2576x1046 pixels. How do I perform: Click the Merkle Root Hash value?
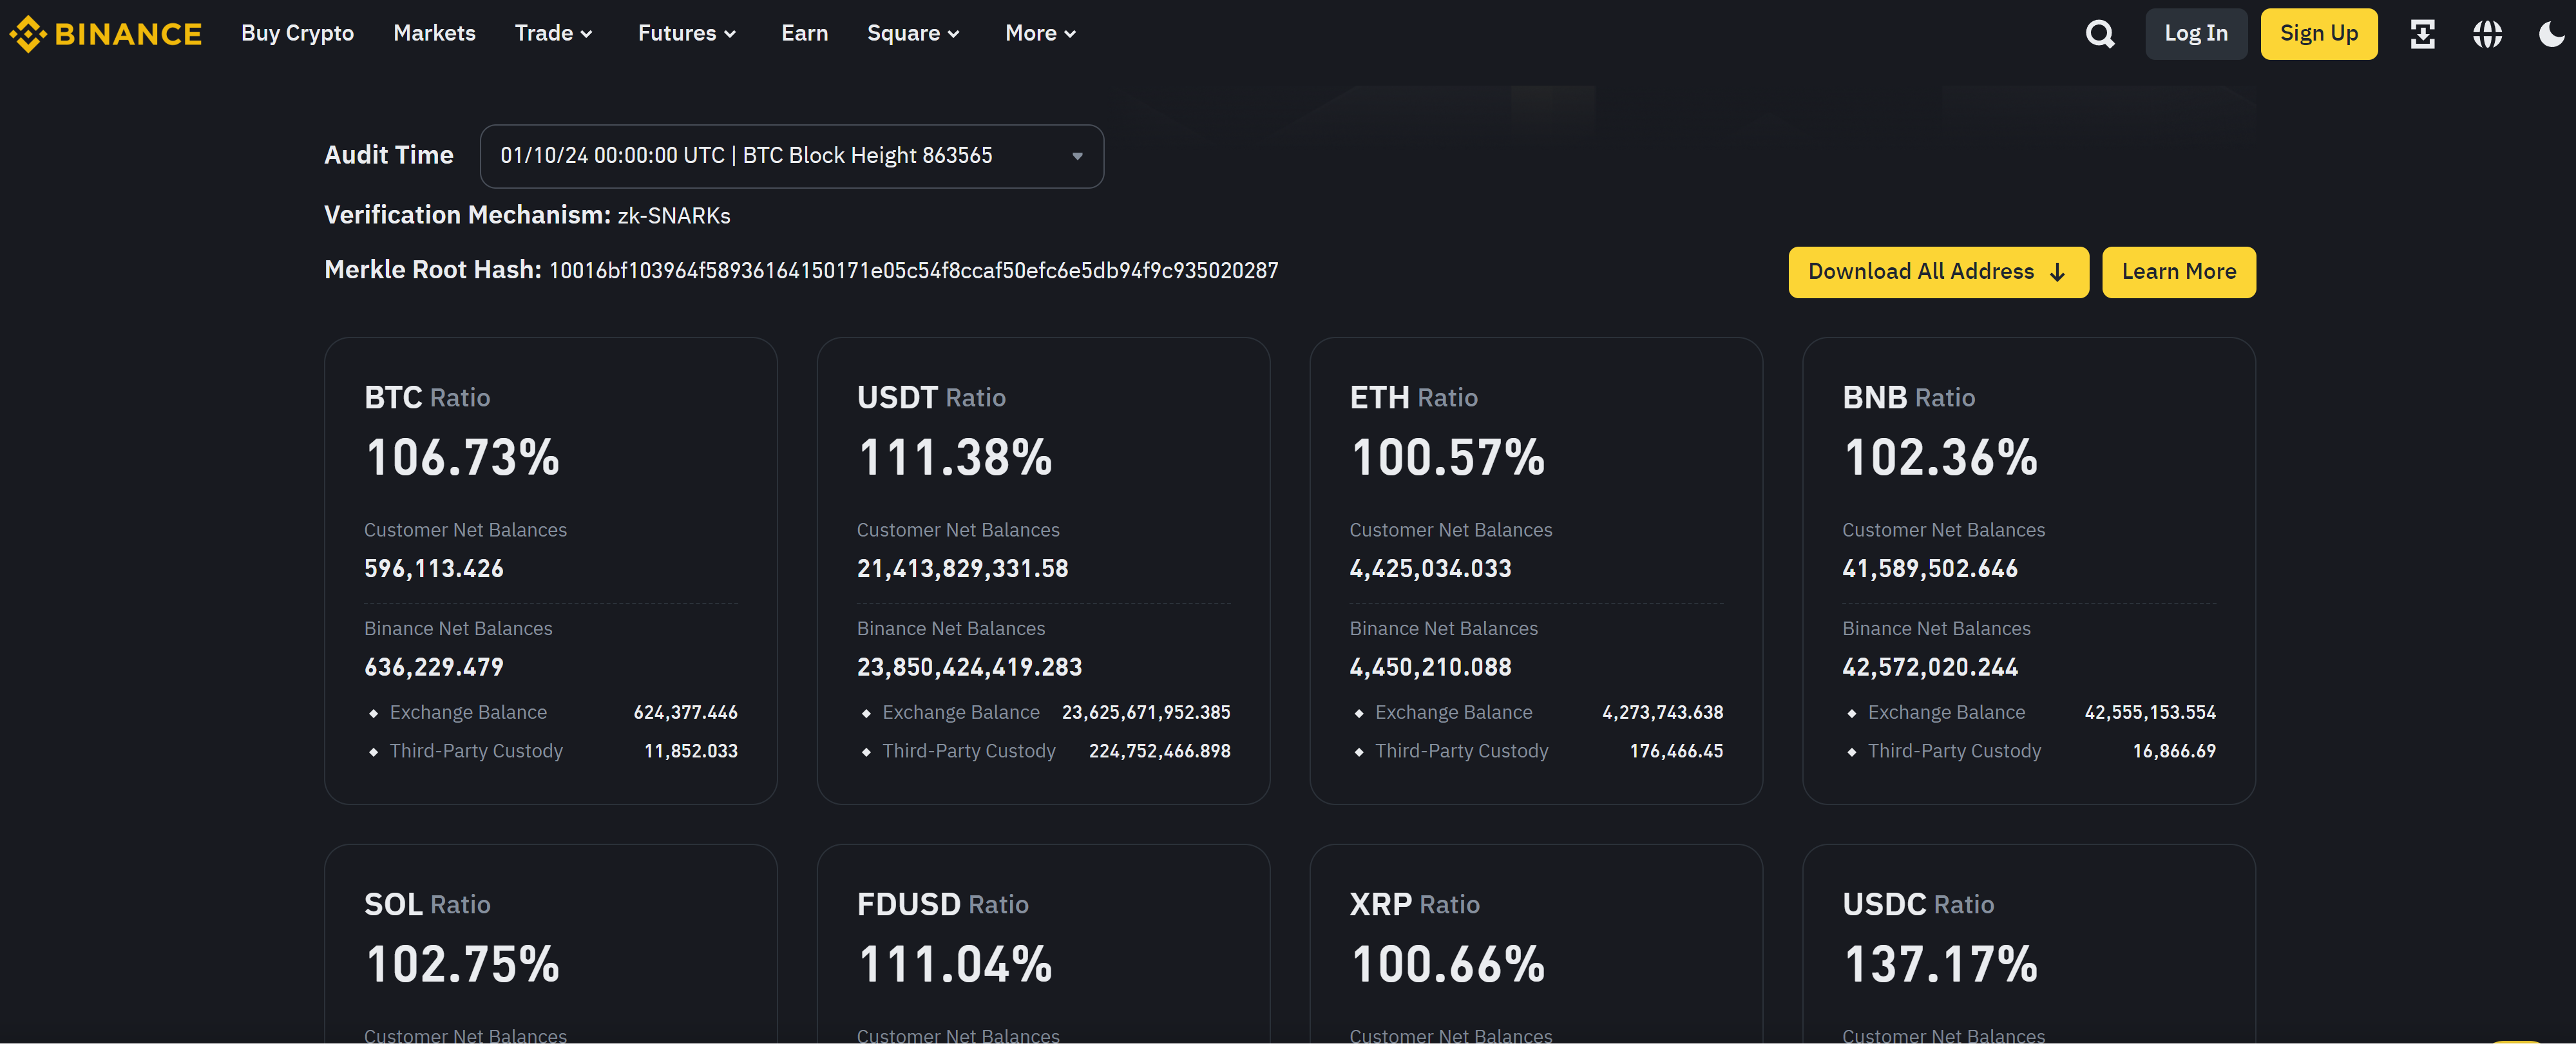click(913, 271)
